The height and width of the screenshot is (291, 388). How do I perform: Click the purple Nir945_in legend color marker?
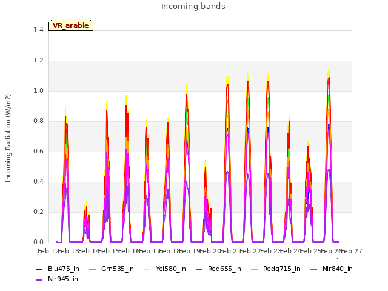(39, 280)
